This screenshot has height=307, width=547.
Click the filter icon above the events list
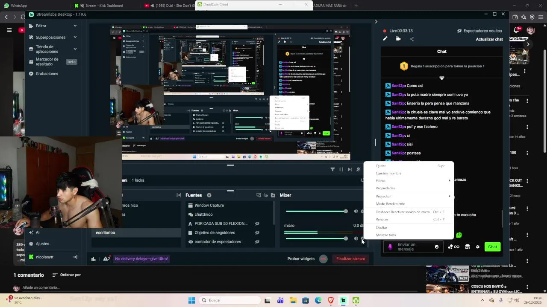(x=332, y=169)
